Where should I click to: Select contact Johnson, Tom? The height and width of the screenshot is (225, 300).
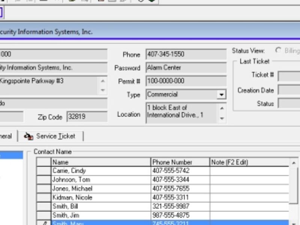pyautogui.click(x=101, y=180)
